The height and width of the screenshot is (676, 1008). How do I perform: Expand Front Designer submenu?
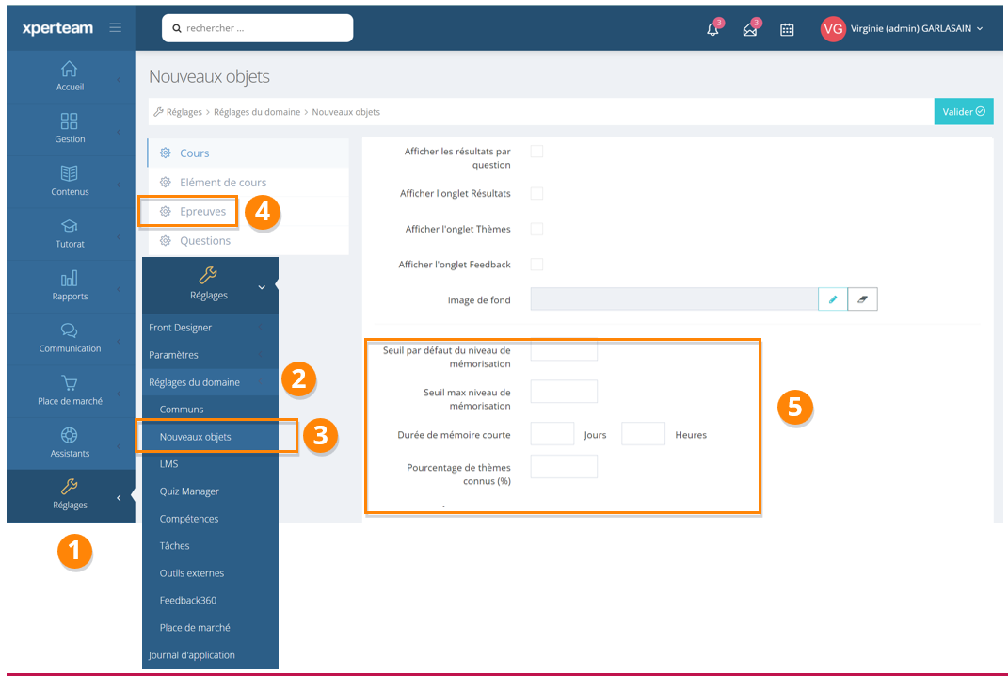click(209, 328)
